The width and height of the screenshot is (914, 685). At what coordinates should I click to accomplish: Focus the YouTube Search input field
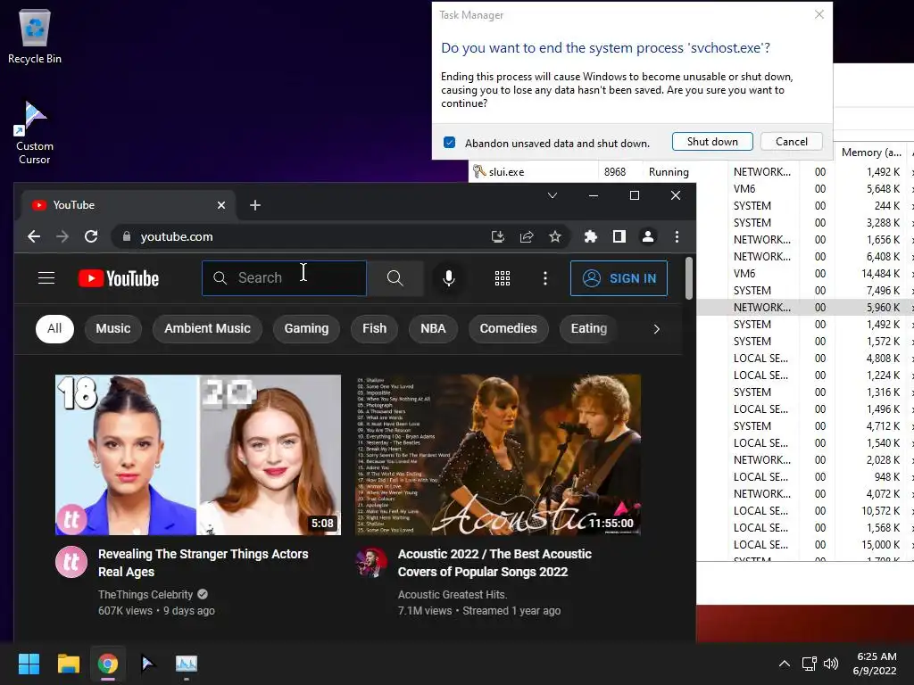pyautogui.click(x=285, y=278)
